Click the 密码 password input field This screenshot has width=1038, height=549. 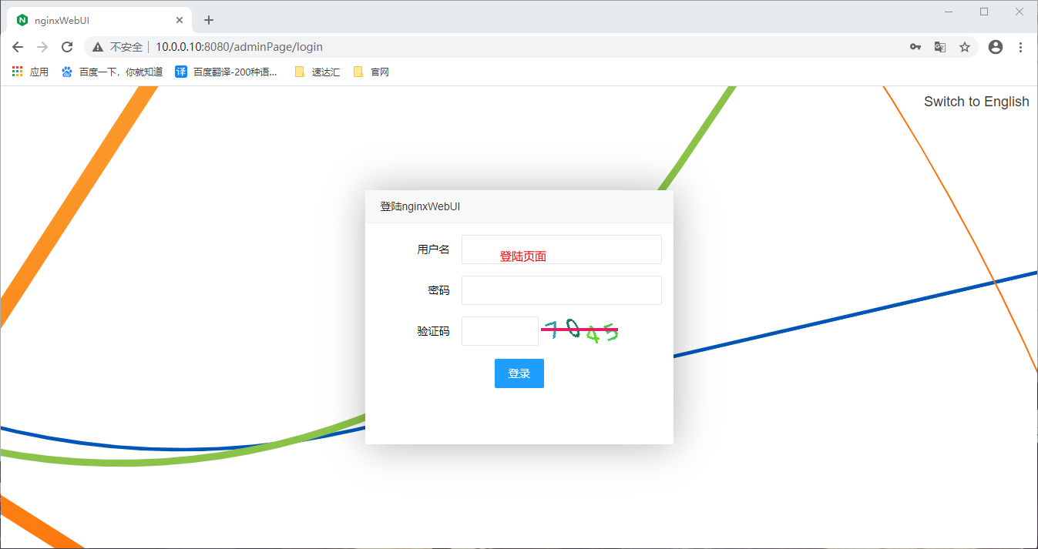click(x=561, y=290)
